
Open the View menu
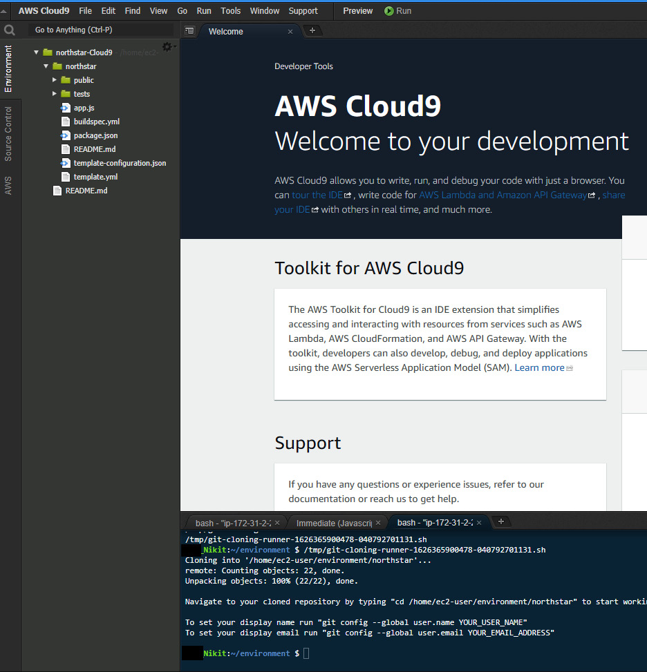(158, 11)
